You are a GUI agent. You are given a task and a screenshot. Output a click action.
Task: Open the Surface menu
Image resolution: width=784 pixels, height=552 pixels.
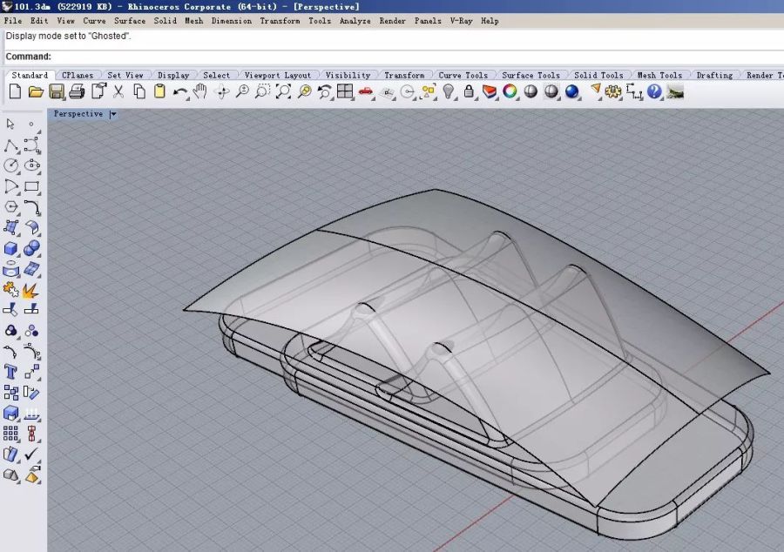(130, 20)
